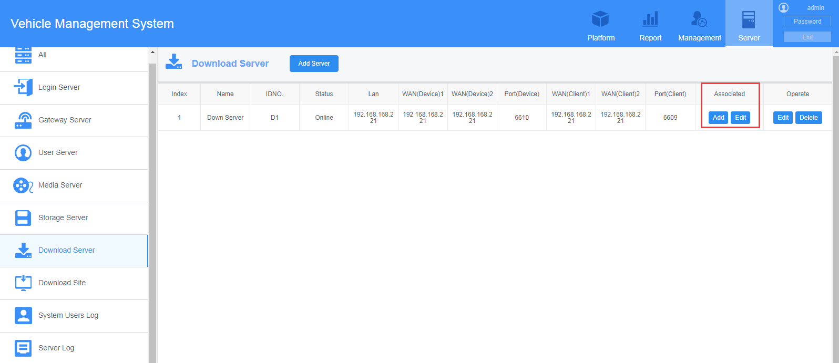The height and width of the screenshot is (363, 839).
Task: Click the WAN(Client)1 column header
Action: [x=571, y=94]
